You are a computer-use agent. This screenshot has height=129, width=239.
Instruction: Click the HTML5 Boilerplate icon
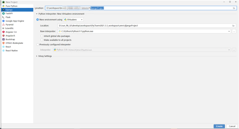coord(3,43)
